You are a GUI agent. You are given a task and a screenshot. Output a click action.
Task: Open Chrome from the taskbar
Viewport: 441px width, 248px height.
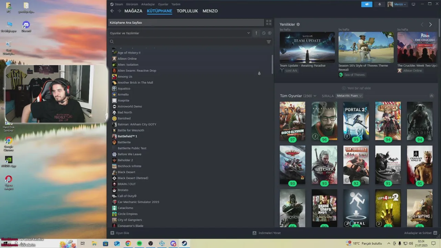tap(128, 244)
